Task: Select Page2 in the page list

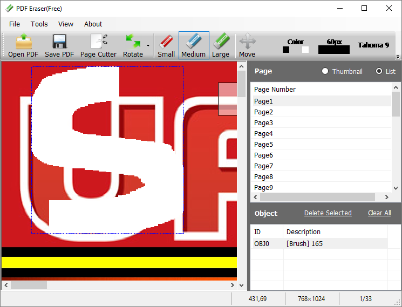Action: (322, 112)
